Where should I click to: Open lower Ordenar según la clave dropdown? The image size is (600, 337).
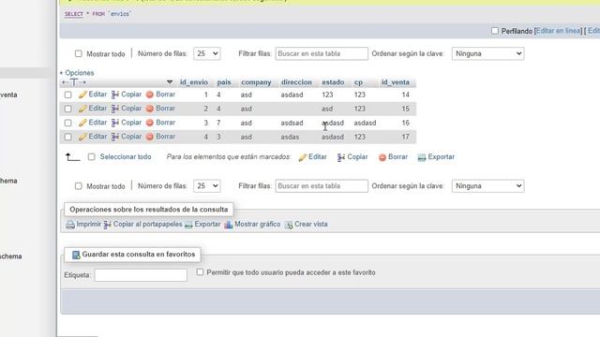coord(487,186)
